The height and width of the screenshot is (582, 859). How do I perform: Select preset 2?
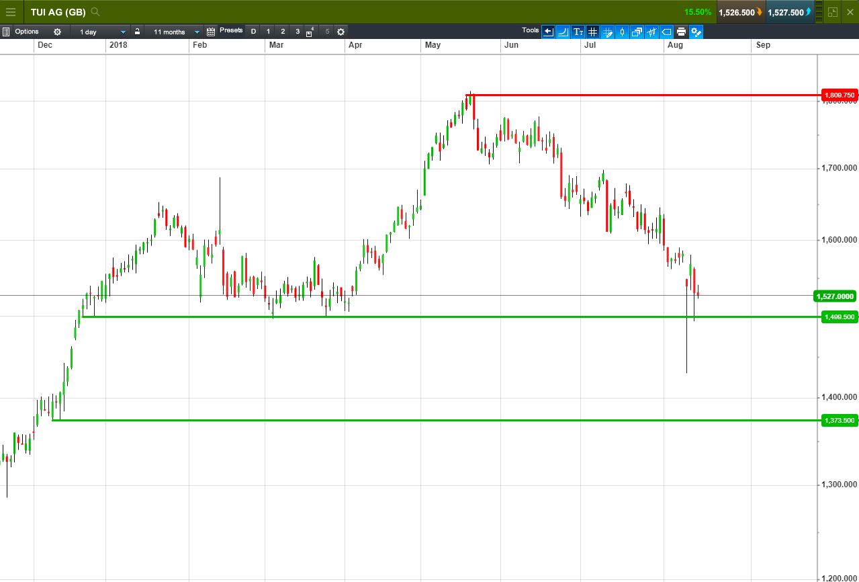click(283, 32)
